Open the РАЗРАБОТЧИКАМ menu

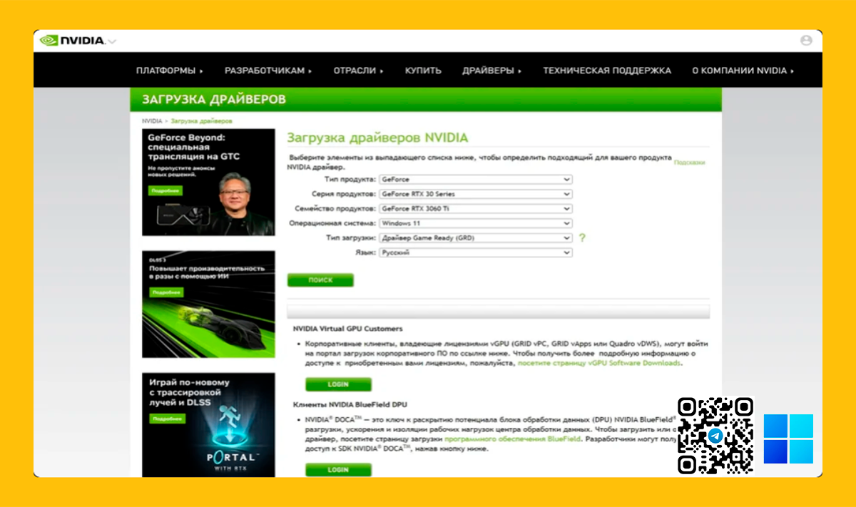pyautogui.click(x=268, y=71)
